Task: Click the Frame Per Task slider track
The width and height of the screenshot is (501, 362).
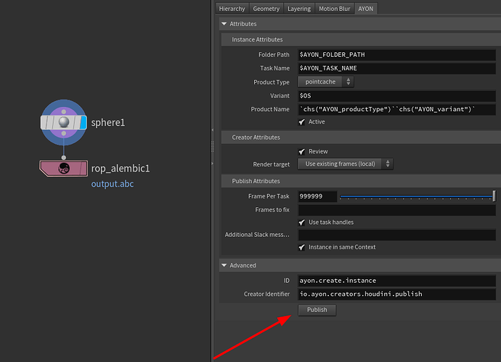Action: click(x=416, y=196)
